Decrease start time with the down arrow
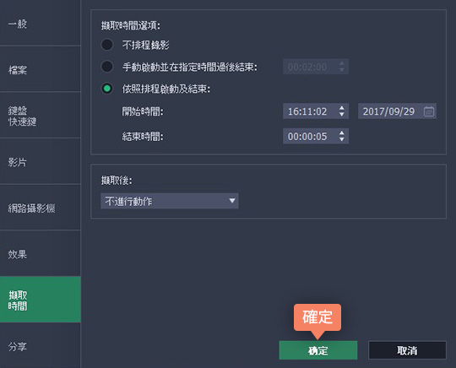The height and width of the screenshot is (368, 456). pyautogui.click(x=342, y=115)
